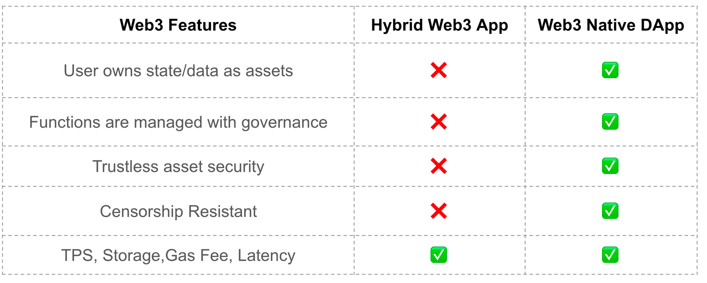Click Native DApp's check for trustless asset security
The height and width of the screenshot is (283, 707).
pos(610,166)
